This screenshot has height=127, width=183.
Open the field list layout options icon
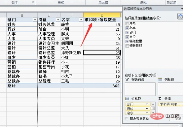point(180,16)
